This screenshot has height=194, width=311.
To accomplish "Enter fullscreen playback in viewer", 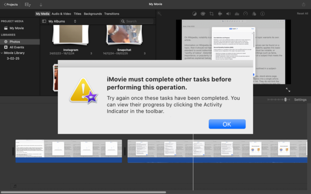I will [x=288, y=90].
